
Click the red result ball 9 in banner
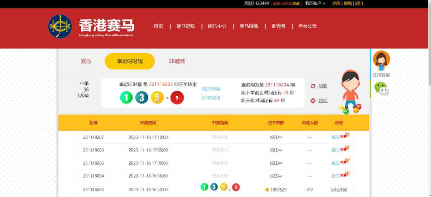177,98
